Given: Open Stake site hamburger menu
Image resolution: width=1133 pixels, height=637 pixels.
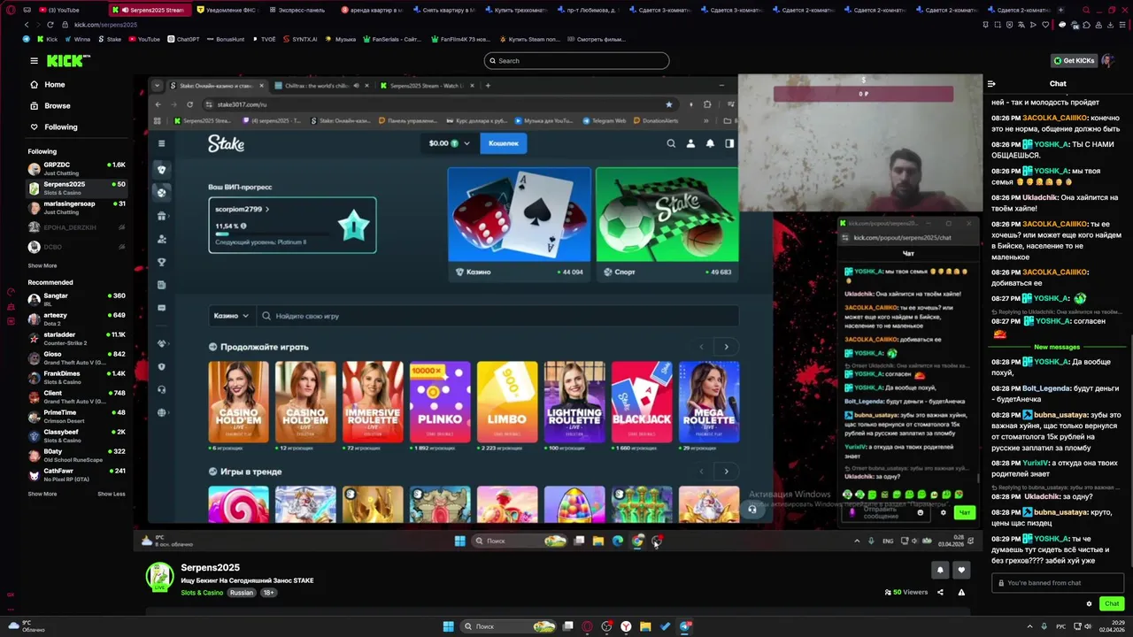Looking at the screenshot, I should (x=161, y=143).
